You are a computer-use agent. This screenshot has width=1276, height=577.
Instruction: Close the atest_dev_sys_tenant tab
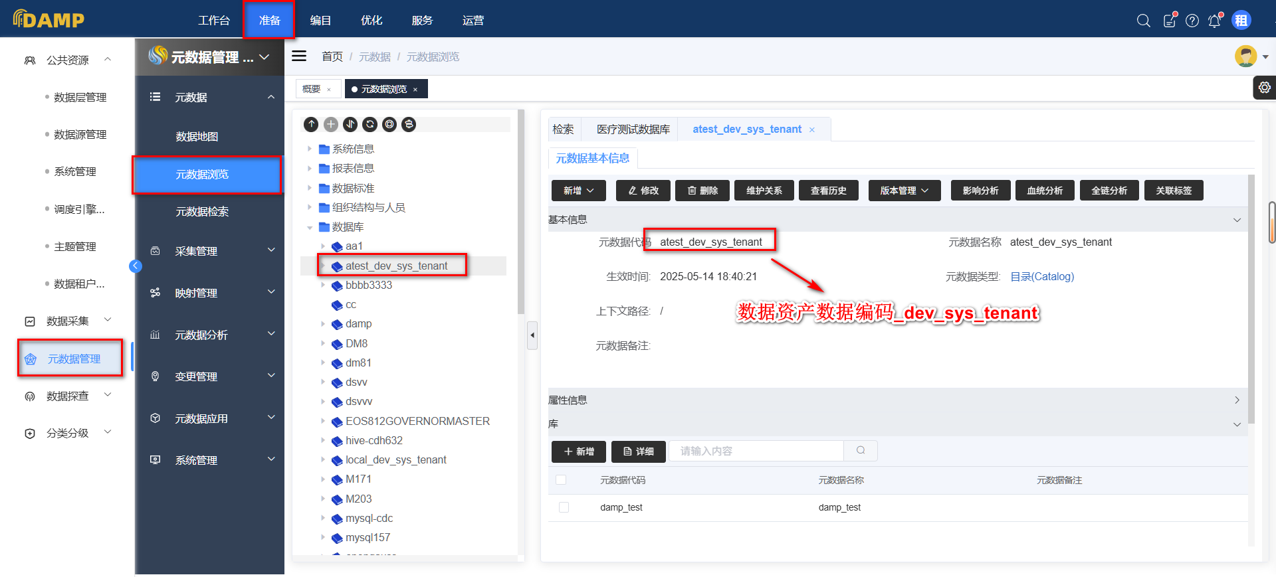pyautogui.click(x=812, y=130)
